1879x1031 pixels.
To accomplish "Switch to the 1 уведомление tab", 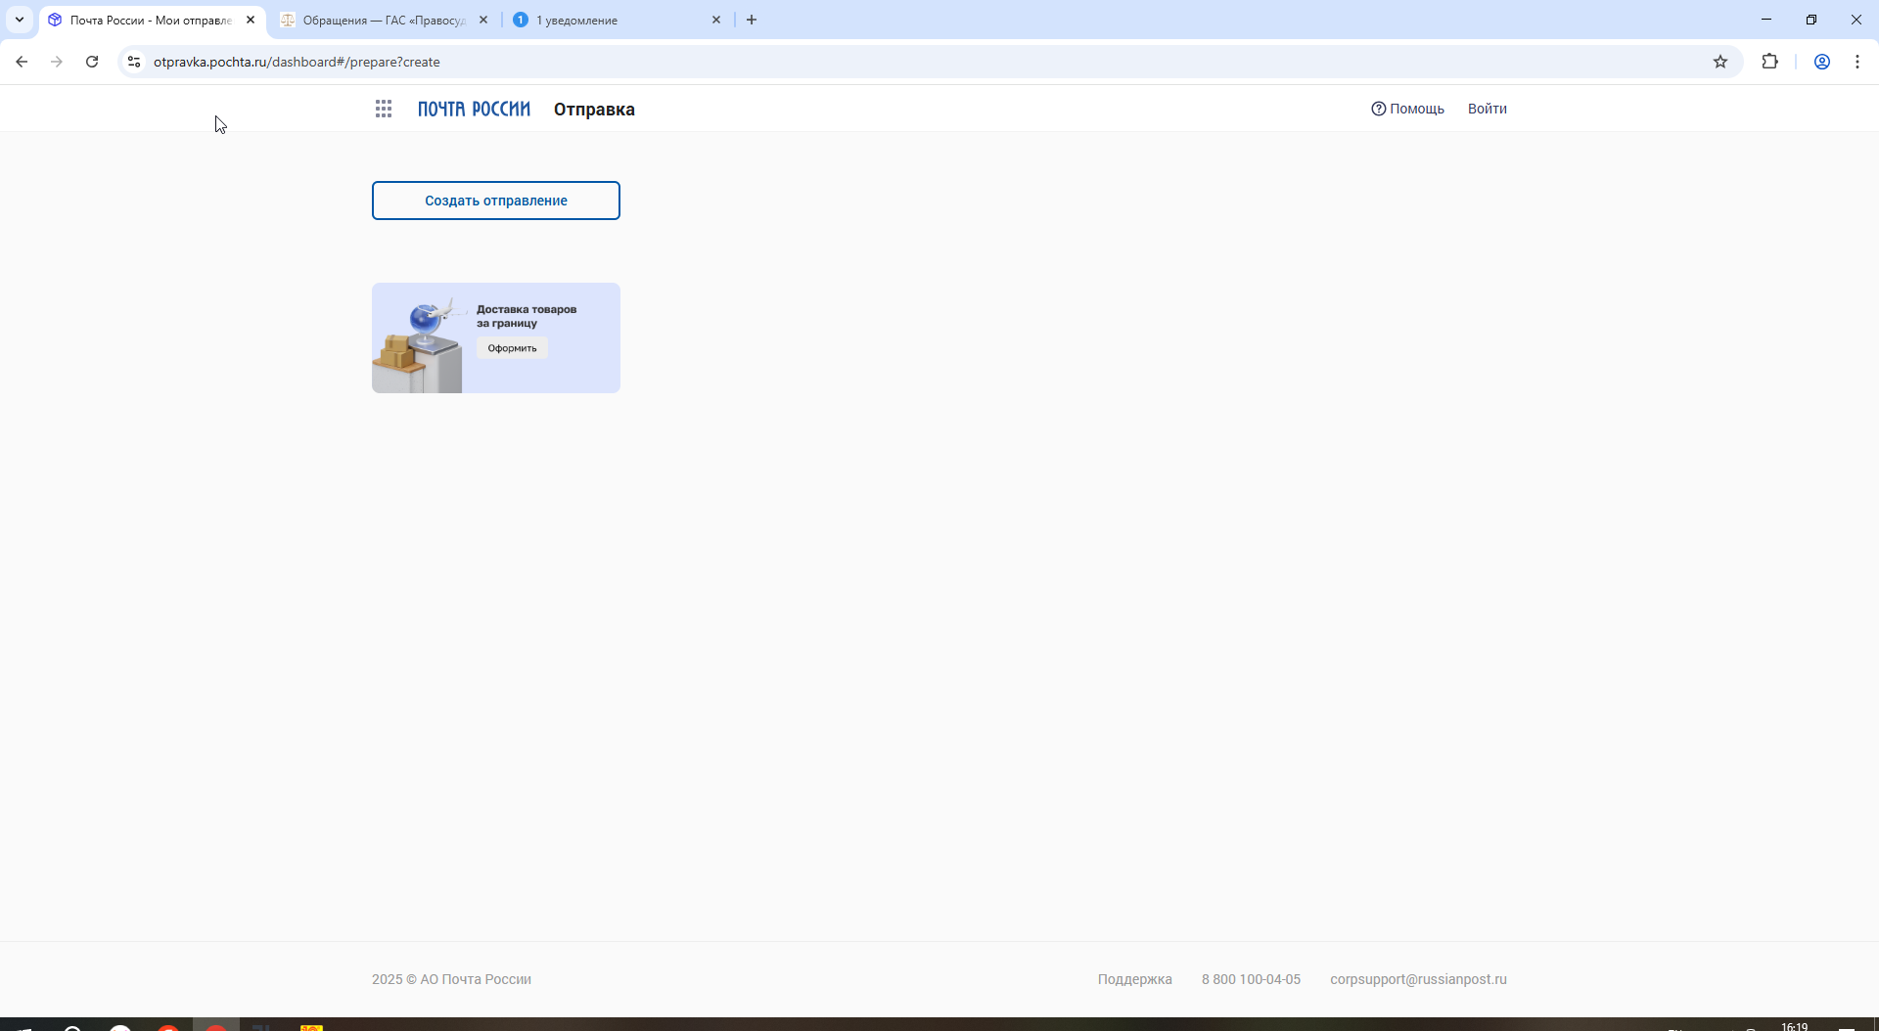I will tap(618, 20).
